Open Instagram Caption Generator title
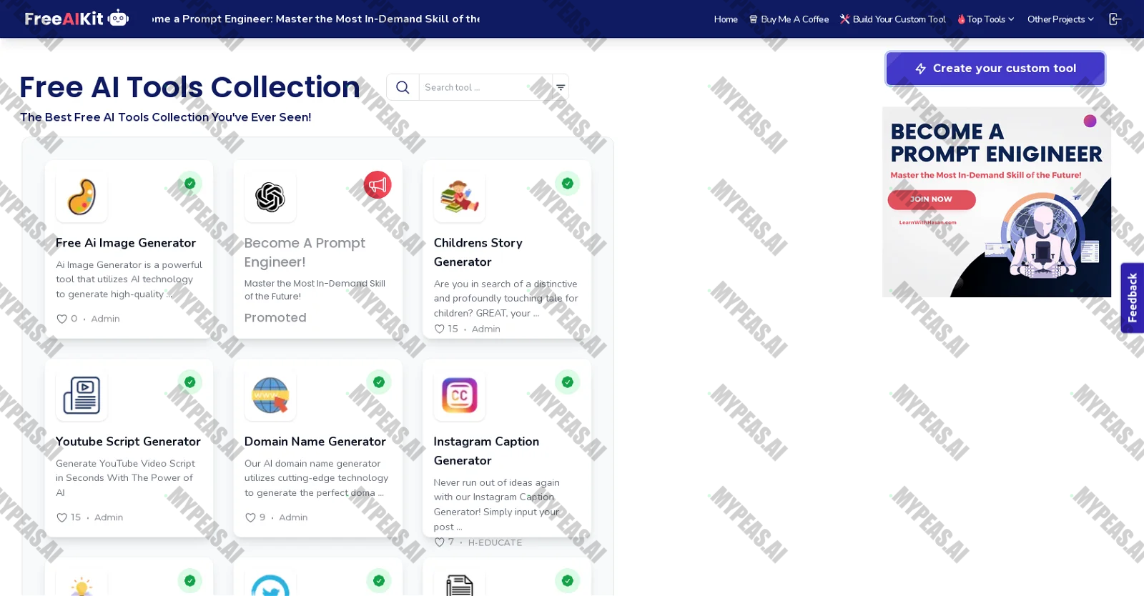 click(486, 451)
